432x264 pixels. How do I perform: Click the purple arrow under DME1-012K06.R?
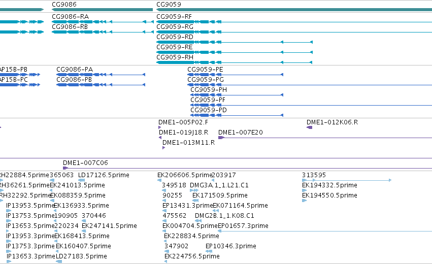point(309,127)
